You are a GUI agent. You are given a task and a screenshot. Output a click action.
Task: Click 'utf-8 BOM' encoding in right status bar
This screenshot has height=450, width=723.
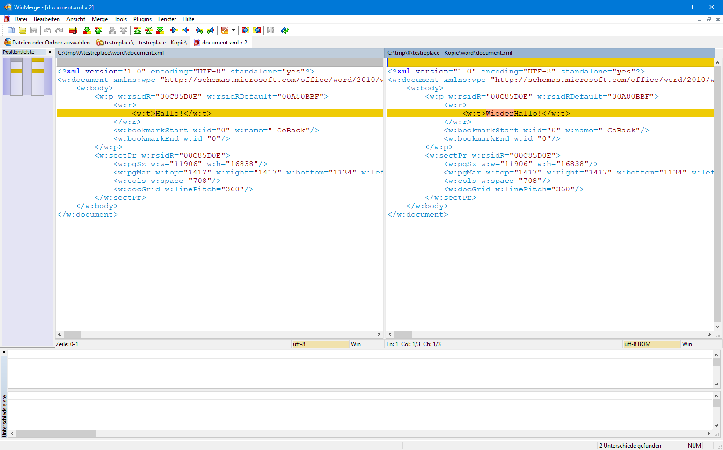(651, 344)
